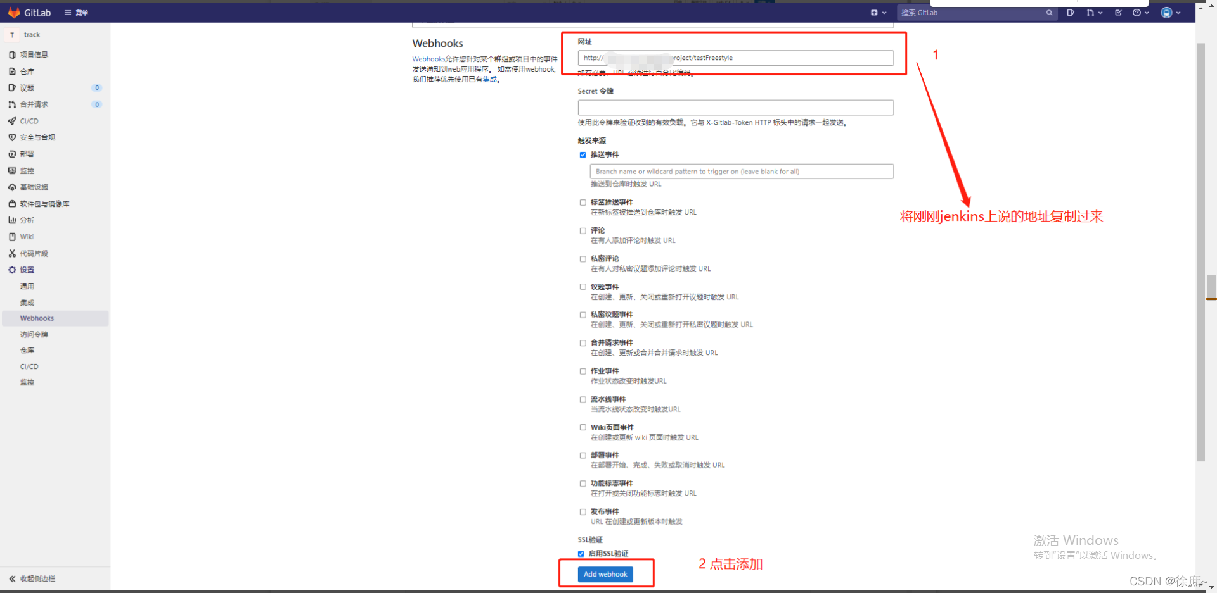
Task: Open the CI/CD sidebar icon
Action: (13, 121)
